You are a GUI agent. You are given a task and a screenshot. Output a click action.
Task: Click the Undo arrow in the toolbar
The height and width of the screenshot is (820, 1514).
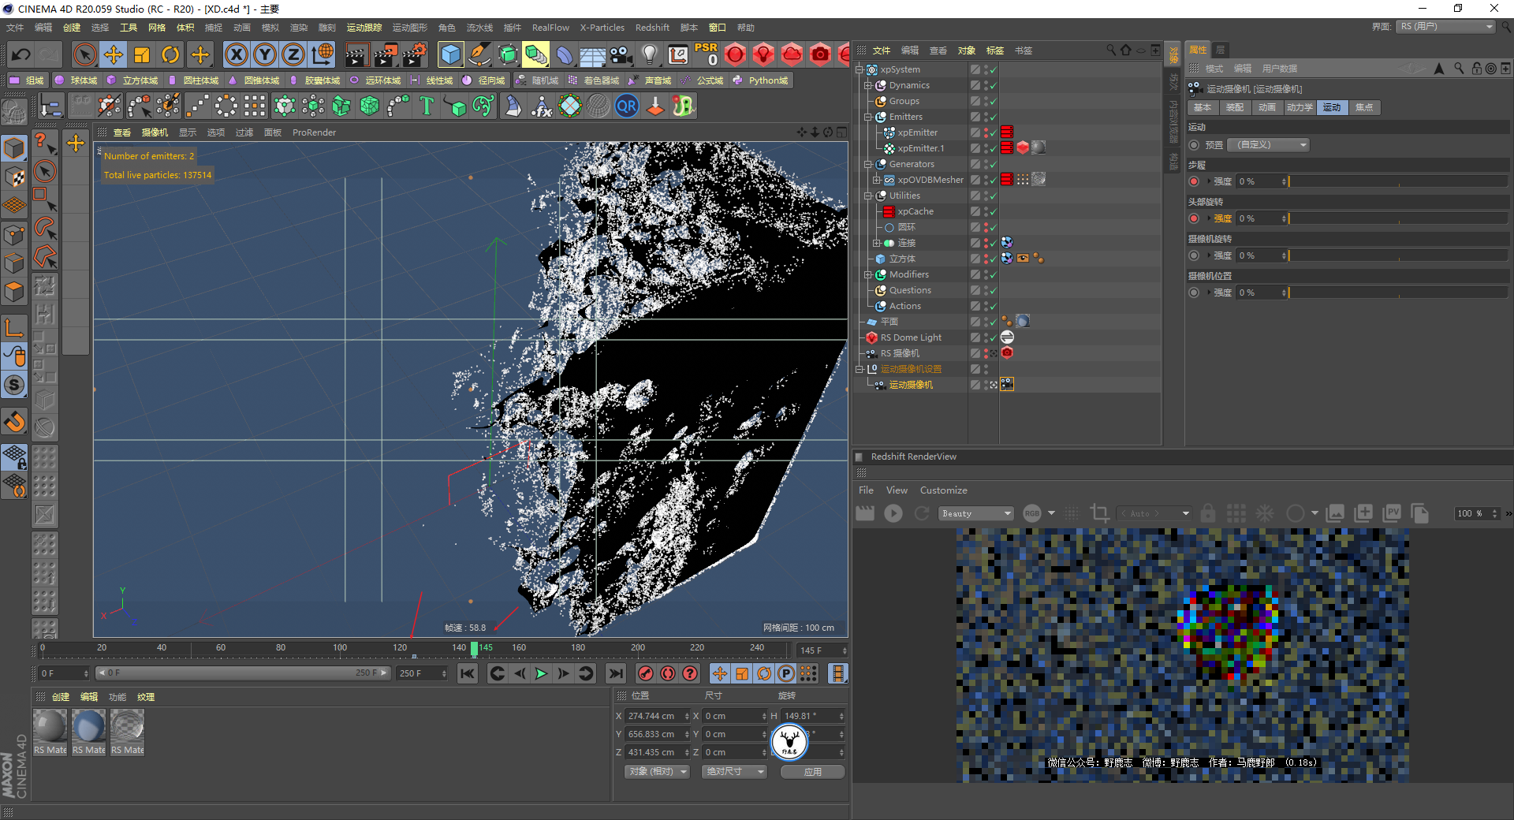[21, 54]
